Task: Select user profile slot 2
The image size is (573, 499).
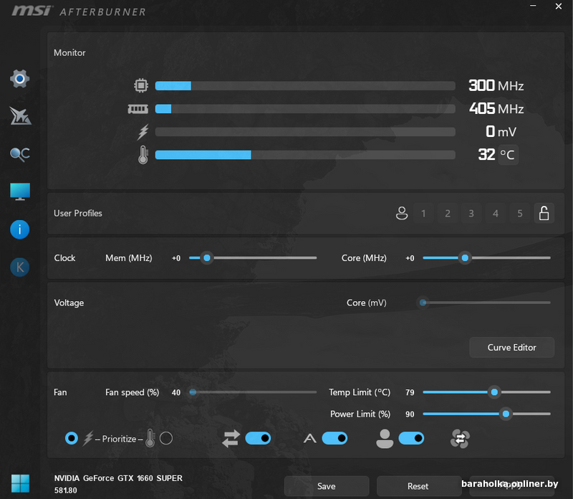Action: (448, 213)
